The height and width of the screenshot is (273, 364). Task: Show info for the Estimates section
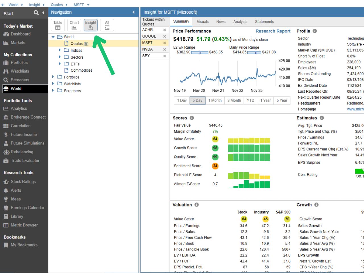tap(322, 118)
